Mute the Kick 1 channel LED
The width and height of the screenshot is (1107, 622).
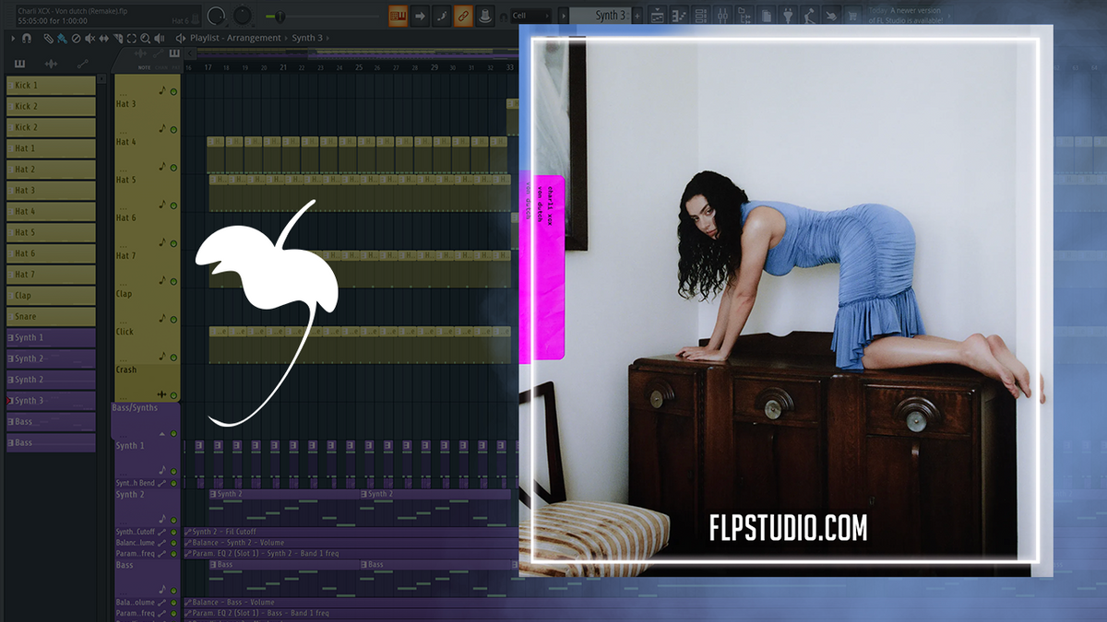[9, 85]
